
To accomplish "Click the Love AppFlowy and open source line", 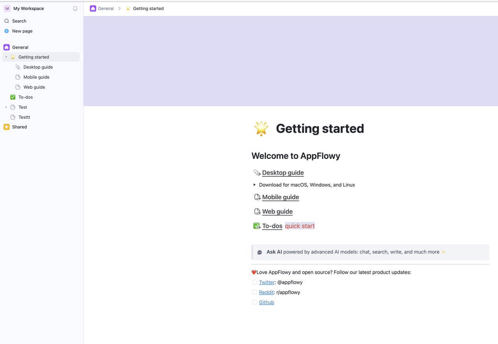I will point(331,272).
